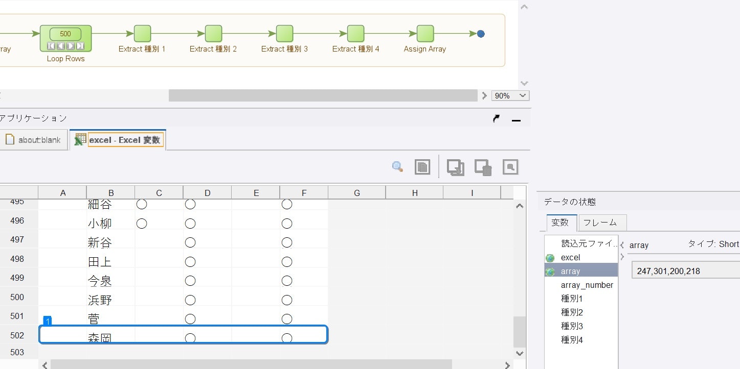Select the array_number variable
Viewport: 740px width, 369px height.
point(581,285)
